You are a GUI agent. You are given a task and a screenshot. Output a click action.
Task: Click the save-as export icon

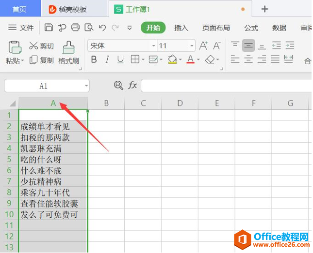tap(62, 28)
